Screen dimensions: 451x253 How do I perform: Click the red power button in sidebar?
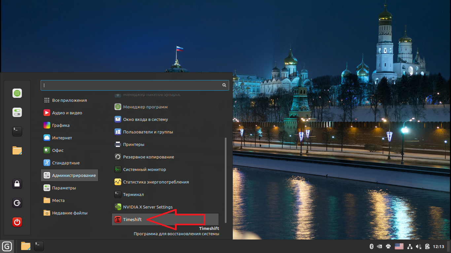(17, 222)
